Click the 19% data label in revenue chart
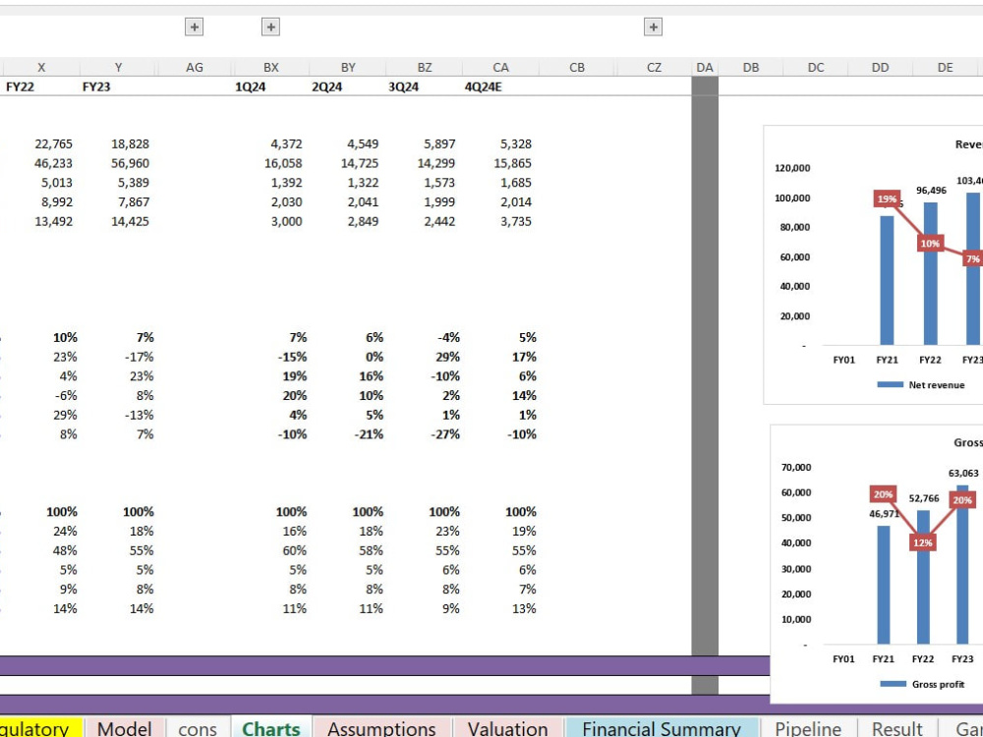 point(887,198)
